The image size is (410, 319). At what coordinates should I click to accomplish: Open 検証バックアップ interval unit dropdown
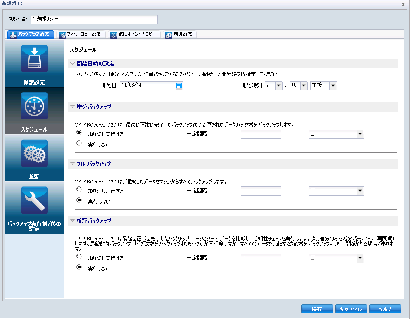tap(360, 258)
